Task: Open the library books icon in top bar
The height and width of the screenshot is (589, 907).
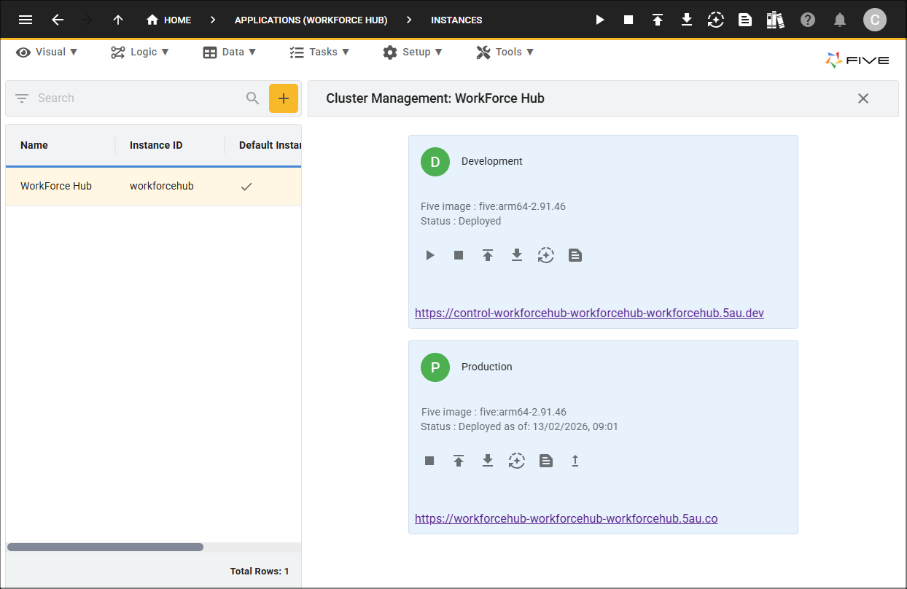Action: (x=775, y=20)
